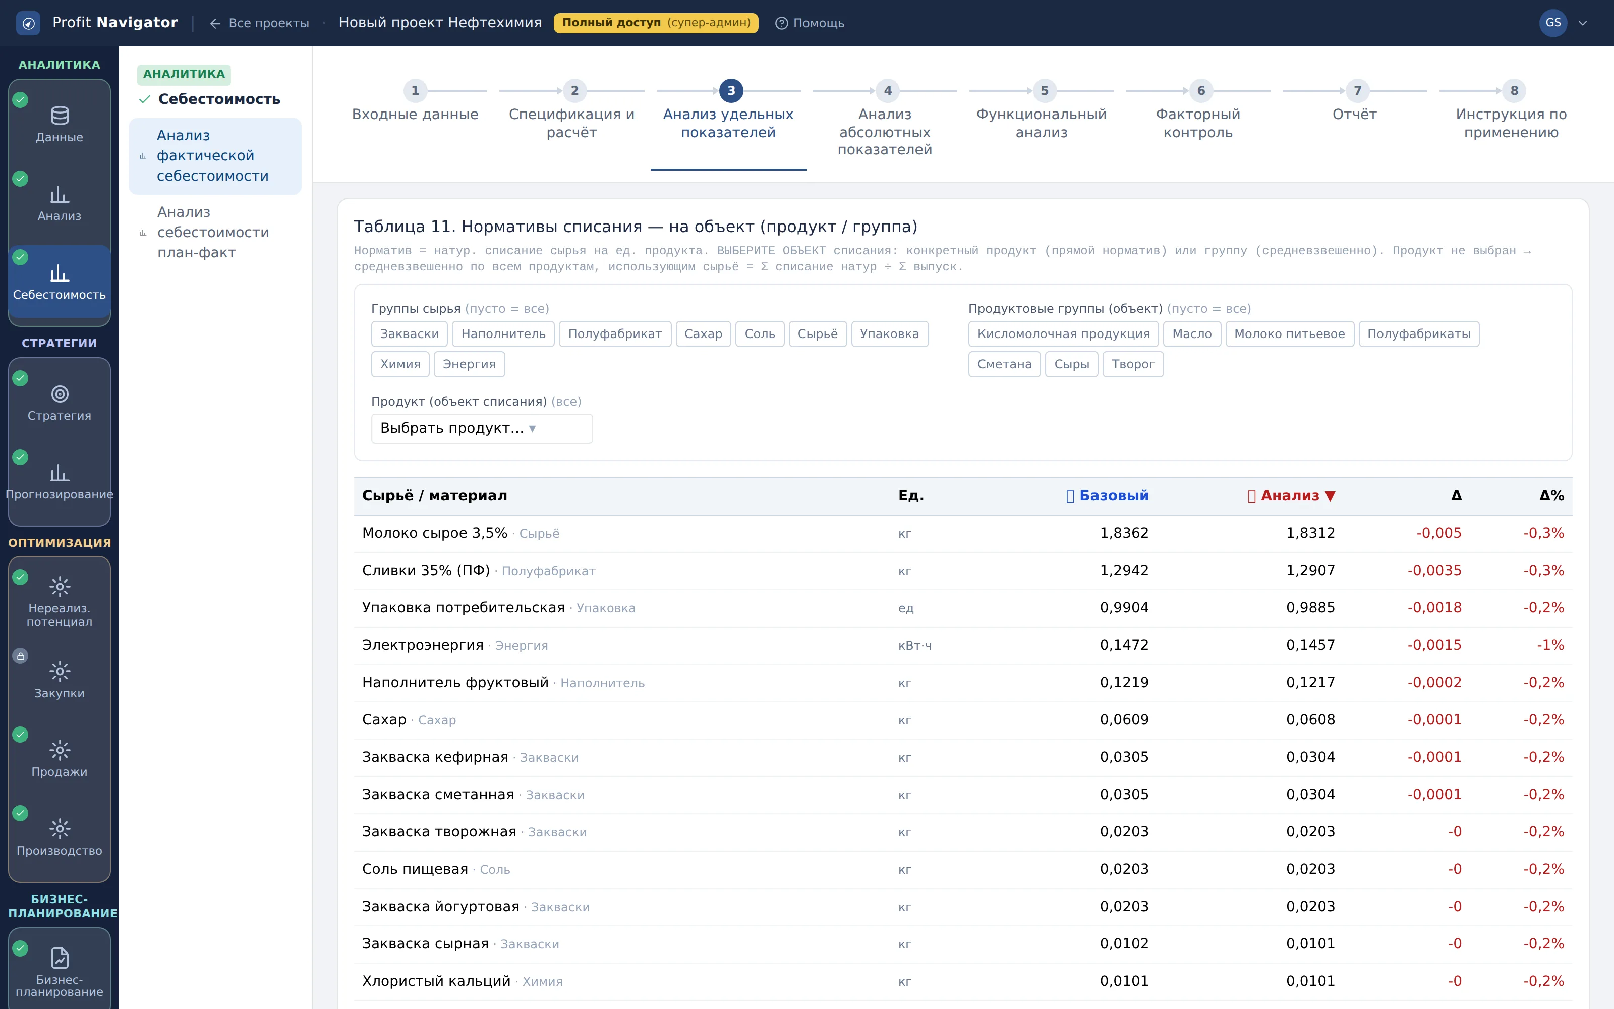Click the Электроэнергия row name
1614x1009 pixels.
(x=423, y=645)
